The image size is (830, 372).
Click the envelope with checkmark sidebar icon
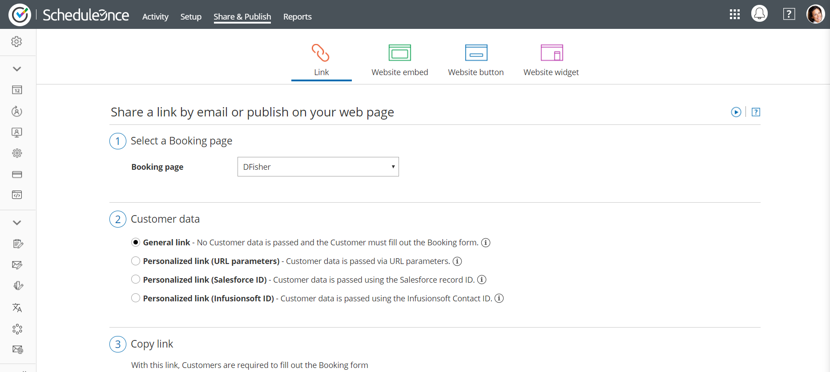(17, 265)
